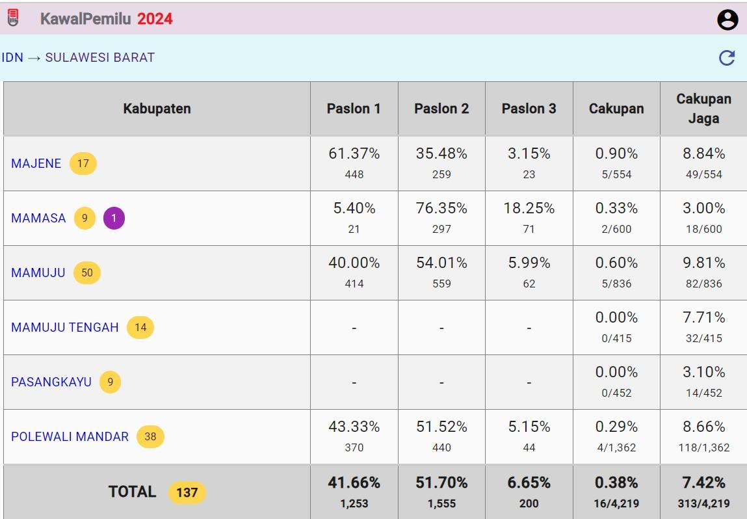Go to the MAMUJU TENGAH page
This screenshot has height=519, width=747.
pos(65,328)
